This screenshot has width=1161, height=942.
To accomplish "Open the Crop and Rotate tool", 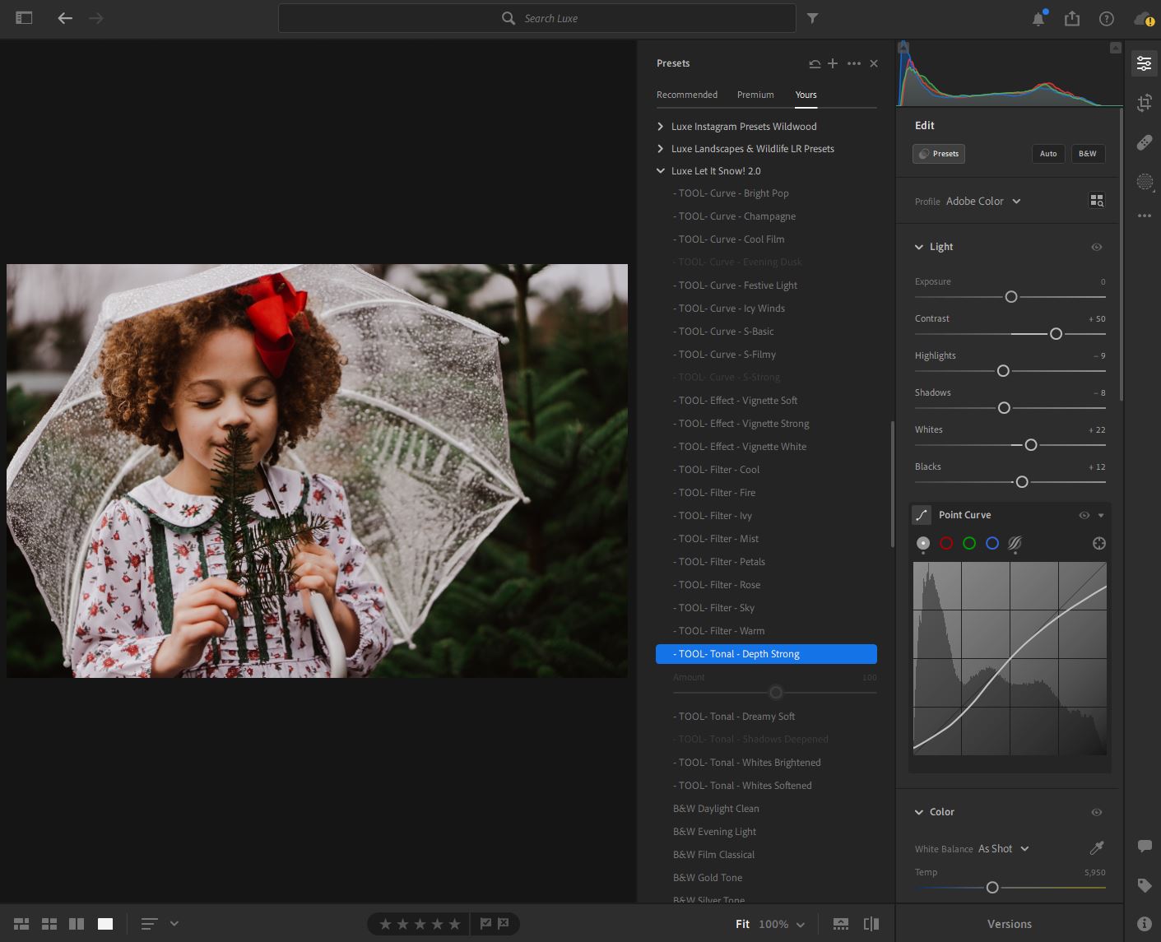I will coord(1144,103).
